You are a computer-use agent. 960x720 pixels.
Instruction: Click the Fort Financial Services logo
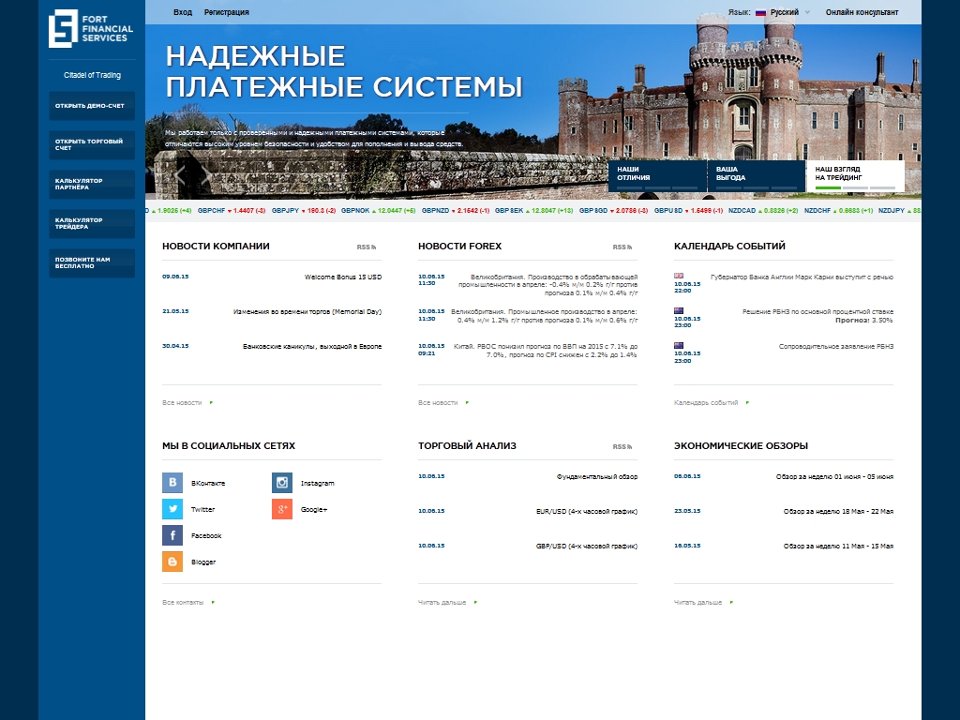pyautogui.click(x=91, y=29)
